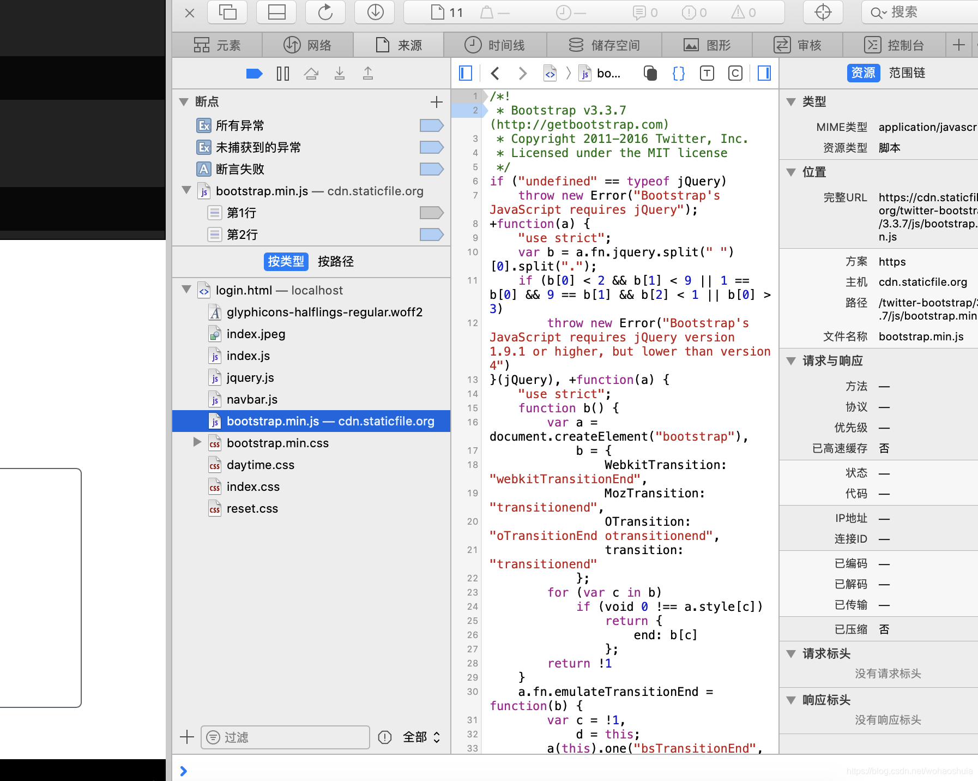Toggle the 第1行 breakpoint

pyautogui.click(x=431, y=213)
